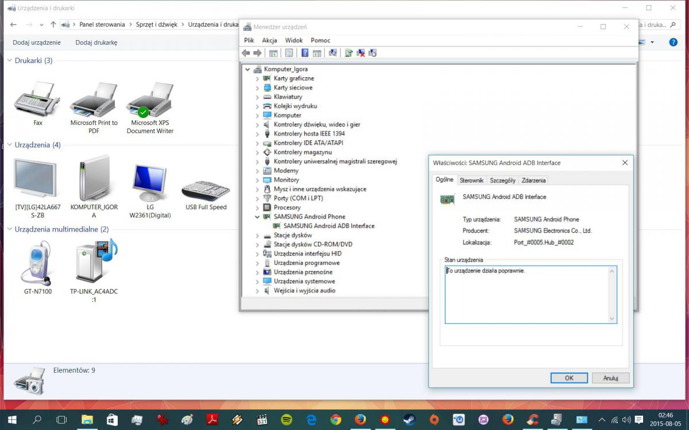Screen dimensions: 689x430
Task: Click scrollbar down arrow in Stan urządzenia box
Action: (x=611, y=319)
